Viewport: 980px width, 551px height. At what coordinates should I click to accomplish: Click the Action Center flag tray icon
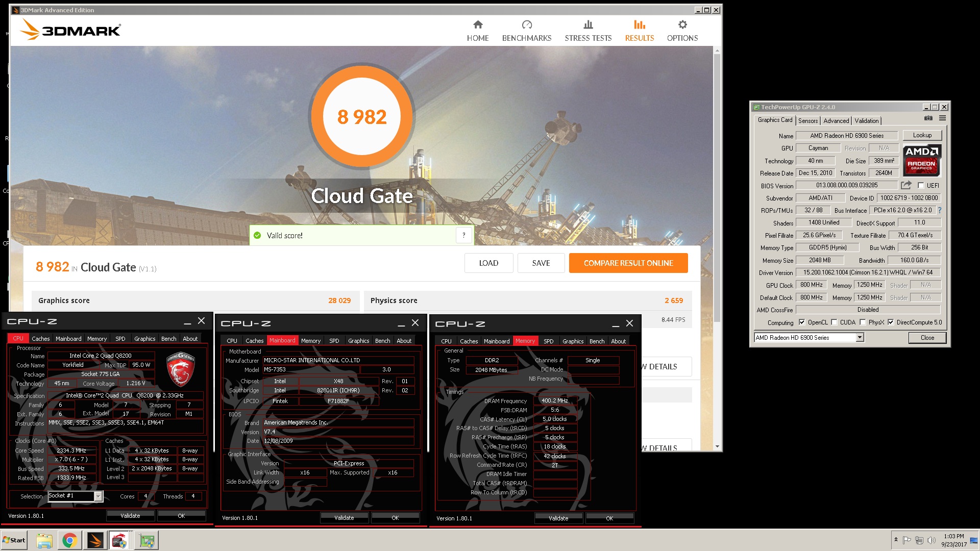[907, 540]
